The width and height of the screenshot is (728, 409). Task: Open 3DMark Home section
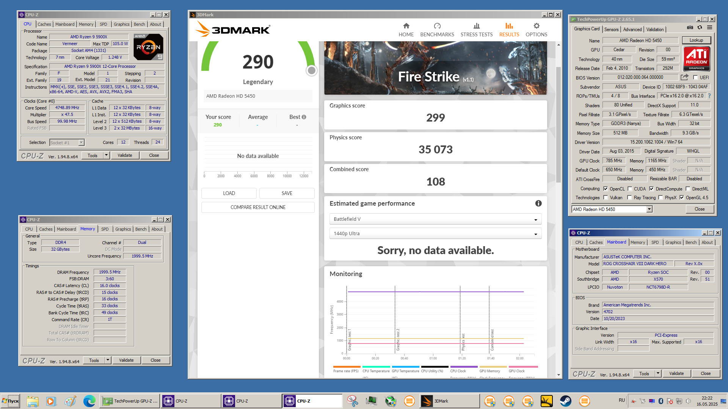(x=406, y=30)
